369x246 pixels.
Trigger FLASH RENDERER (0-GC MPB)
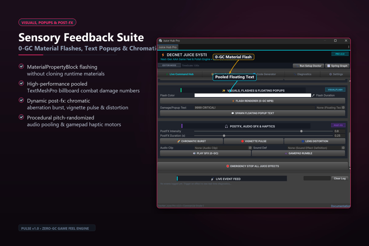252,101
